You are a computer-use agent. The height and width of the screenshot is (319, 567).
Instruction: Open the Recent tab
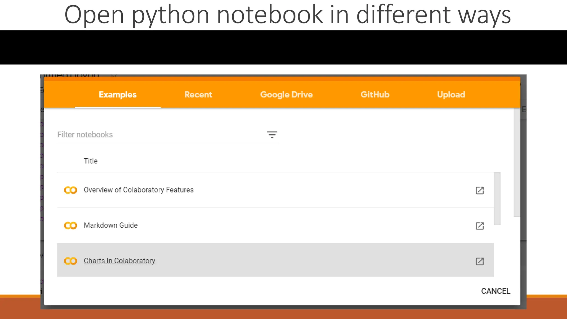tap(198, 95)
